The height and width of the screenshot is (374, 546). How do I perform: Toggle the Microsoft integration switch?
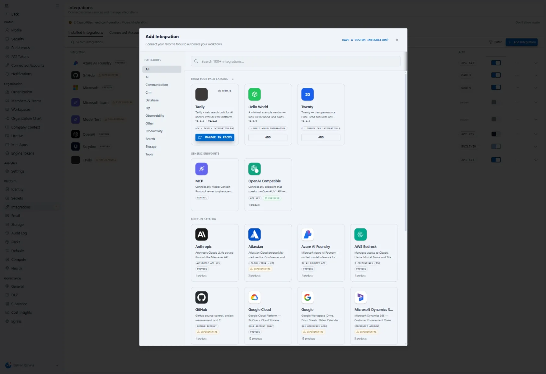click(x=496, y=87)
